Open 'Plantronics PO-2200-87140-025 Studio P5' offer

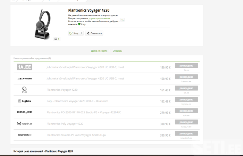84,113
